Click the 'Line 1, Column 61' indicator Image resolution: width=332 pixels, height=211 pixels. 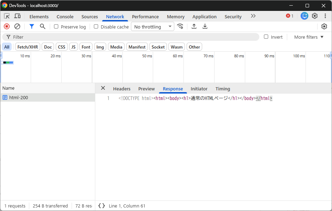click(127, 206)
